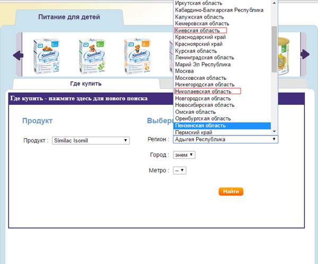
Task: Choose Марий Эл Республика option
Action: [x=222, y=65]
